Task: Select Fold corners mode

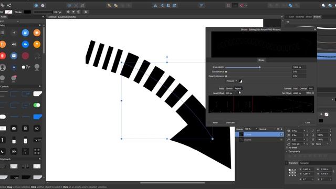Action: (295, 89)
